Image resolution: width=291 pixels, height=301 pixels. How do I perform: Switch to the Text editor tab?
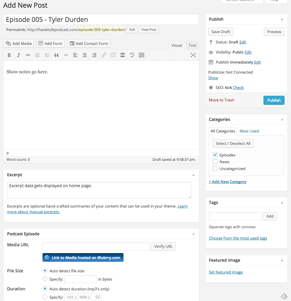click(x=193, y=46)
